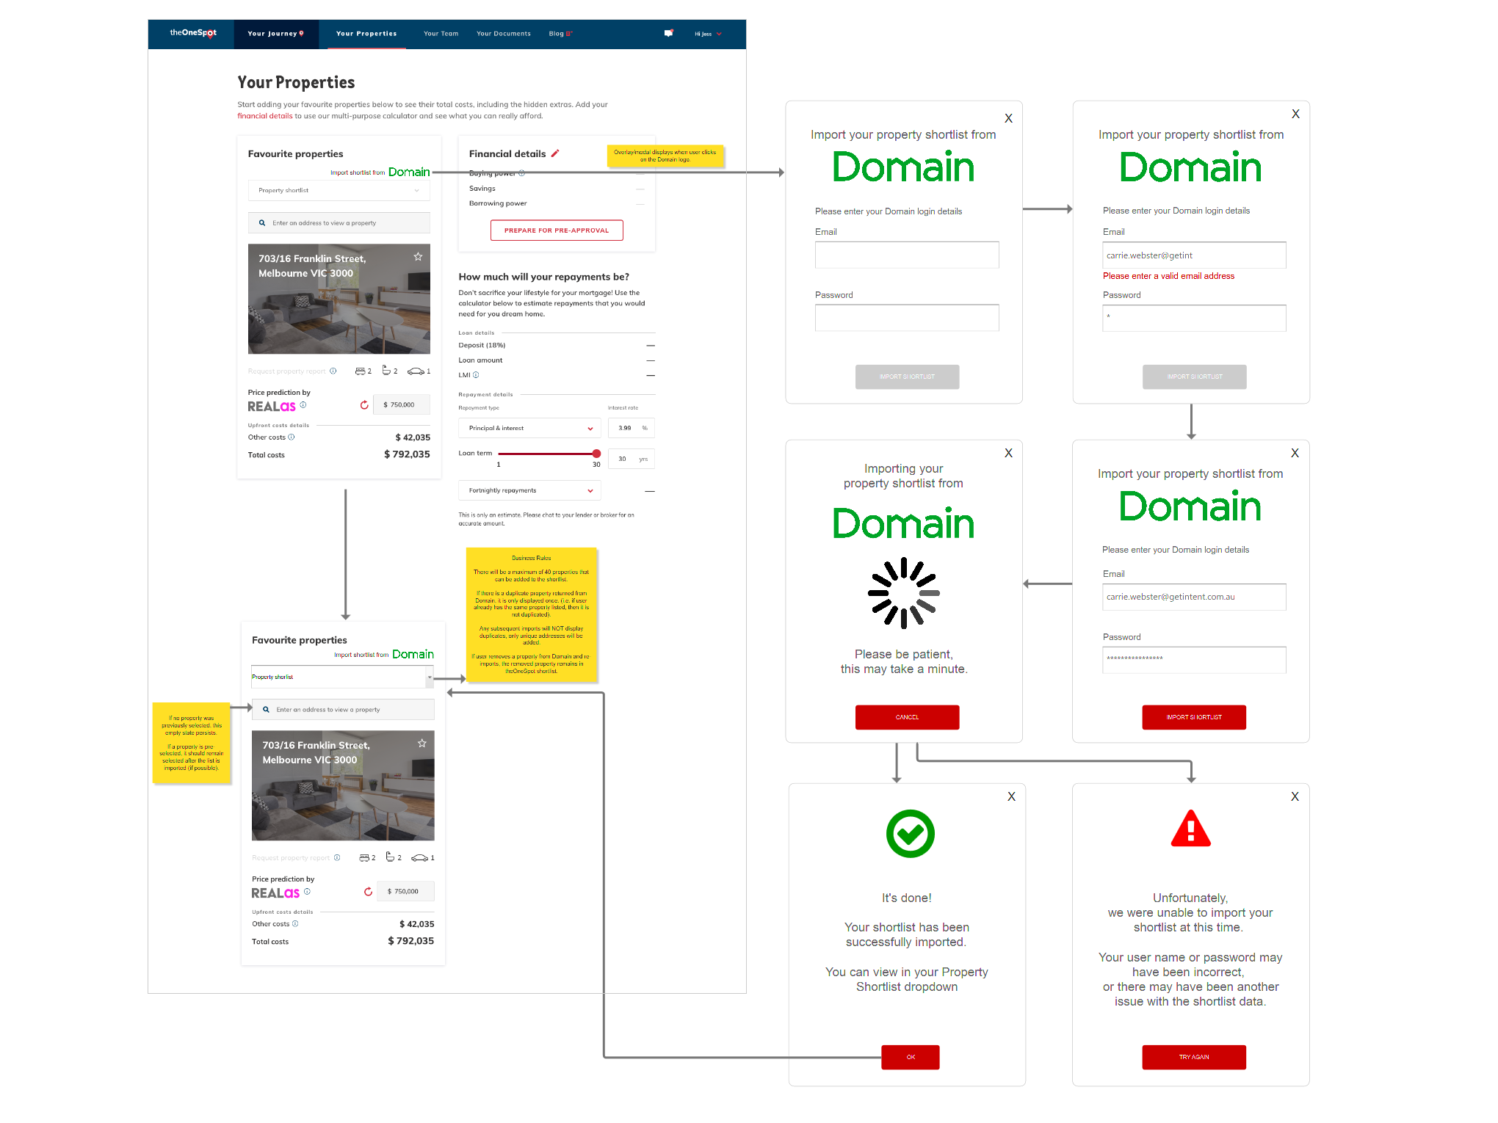1498x1123 pixels.
Task: Click email field containing carrie.webster@getint
Action: [x=1194, y=255]
